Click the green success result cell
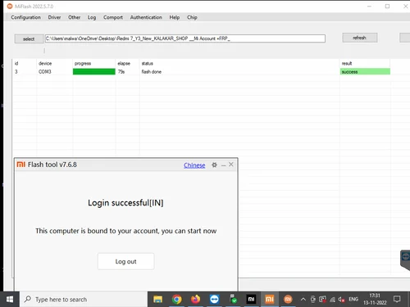410x307 pixels. tap(365, 72)
